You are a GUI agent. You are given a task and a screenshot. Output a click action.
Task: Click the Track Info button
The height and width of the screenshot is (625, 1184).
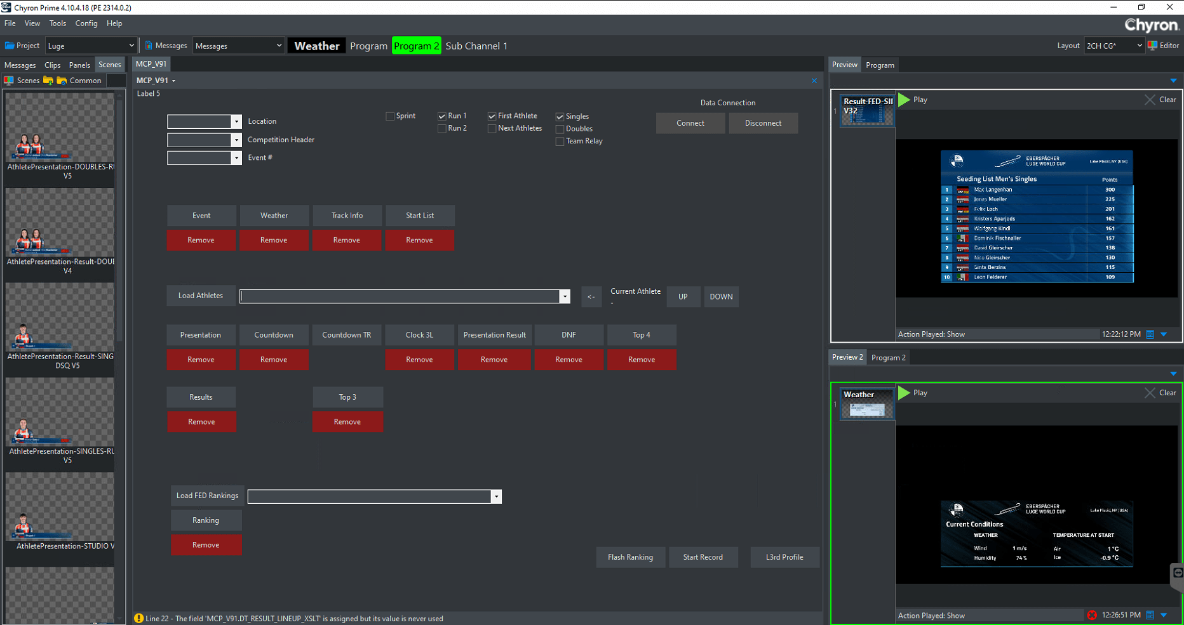(x=347, y=216)
